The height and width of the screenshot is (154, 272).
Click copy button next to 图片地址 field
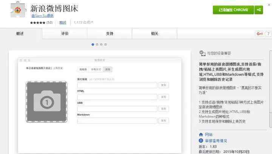(164, 85)
